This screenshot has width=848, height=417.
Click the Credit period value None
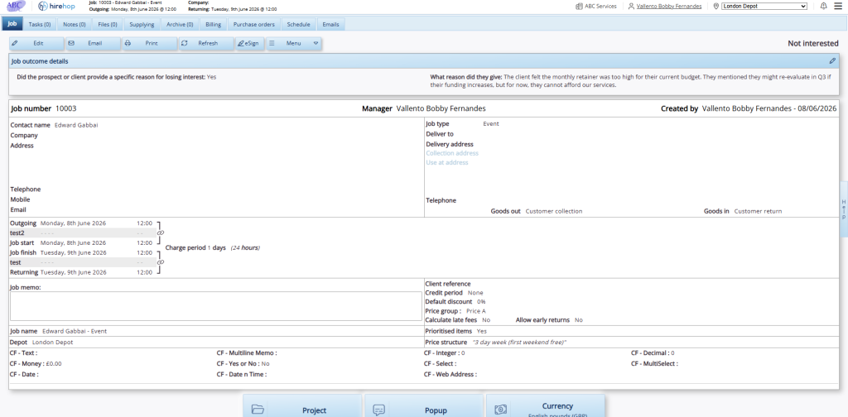click(475, 293)
